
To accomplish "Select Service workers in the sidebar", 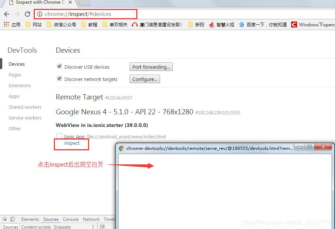I will click(25, 118).
